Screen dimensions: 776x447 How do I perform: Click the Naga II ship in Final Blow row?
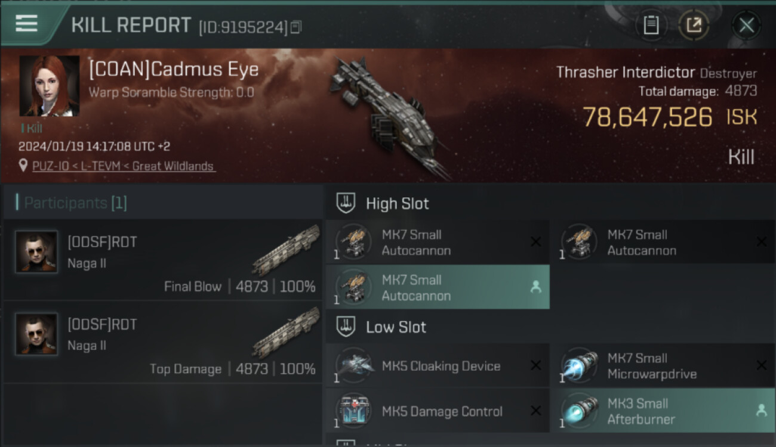[x=285, y=250]
